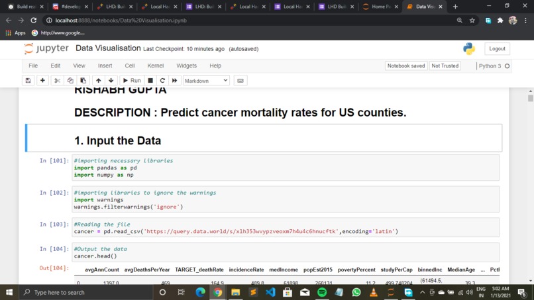The image size is (534, 300).
Task: Open Visual Studio Code from the taskbar
Action: tap(270, 292)
